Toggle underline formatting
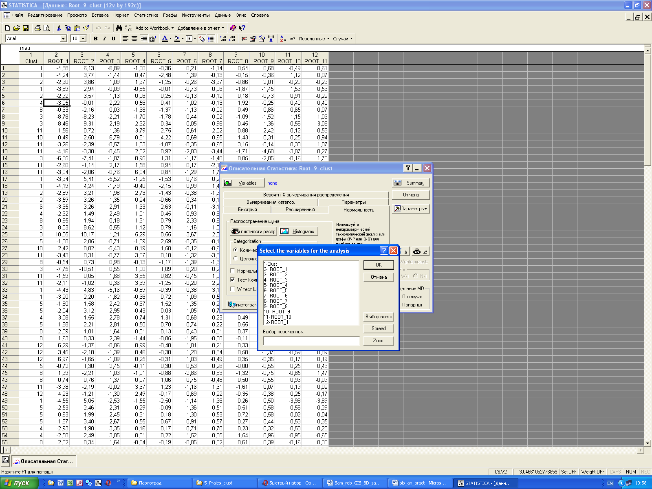652x489 pixels. pyautogui.click(x=113, y=39)
